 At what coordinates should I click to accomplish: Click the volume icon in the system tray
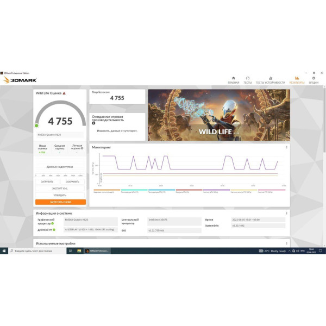point(298,251)
